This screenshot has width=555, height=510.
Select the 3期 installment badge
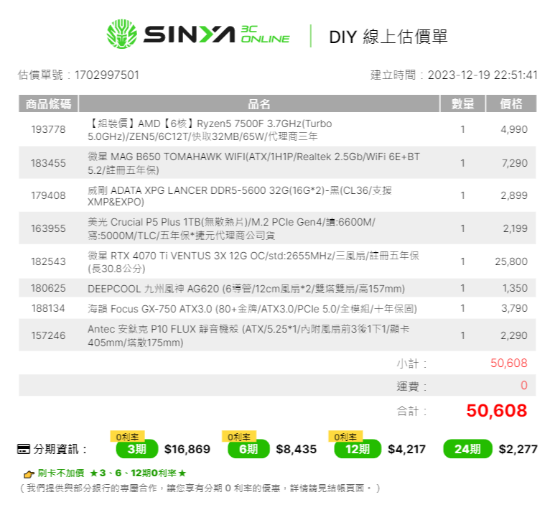[x=136, y=449]
